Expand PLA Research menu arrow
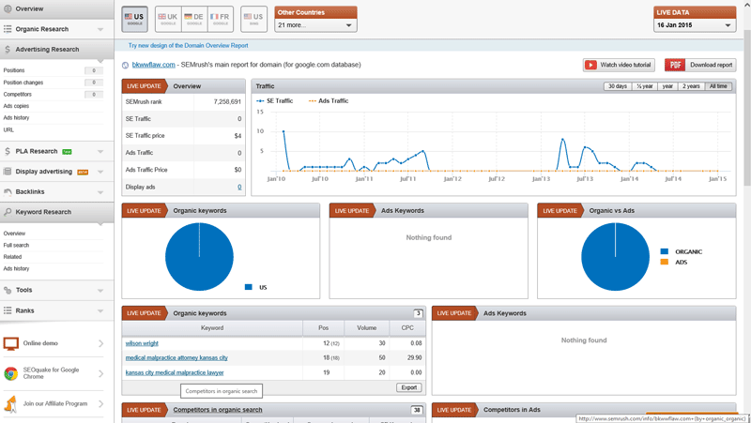751x423 pixels. tap(100, 151)
